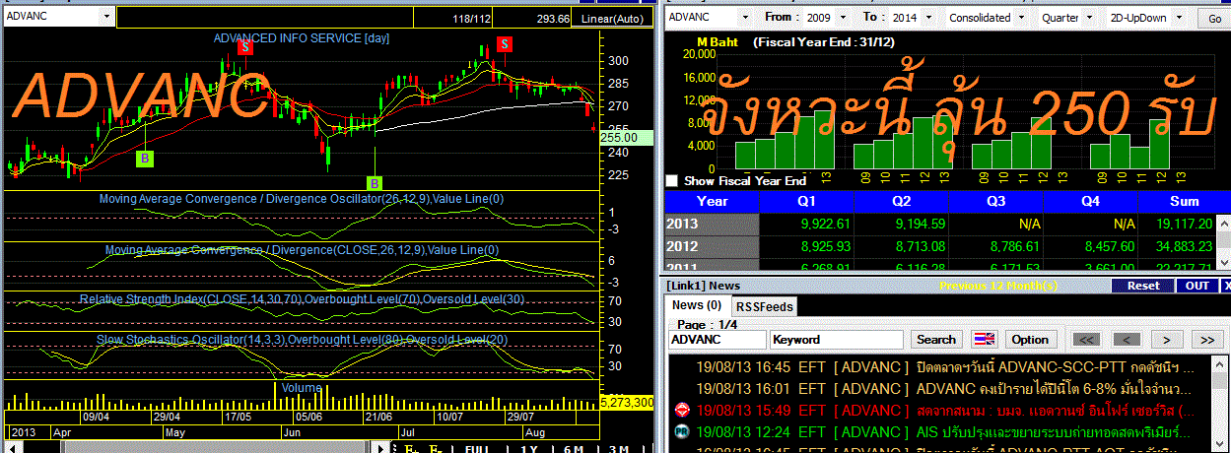The image size is (1231, 453).
Task: Click the Thai/English flag language icon
Action: 985,339
